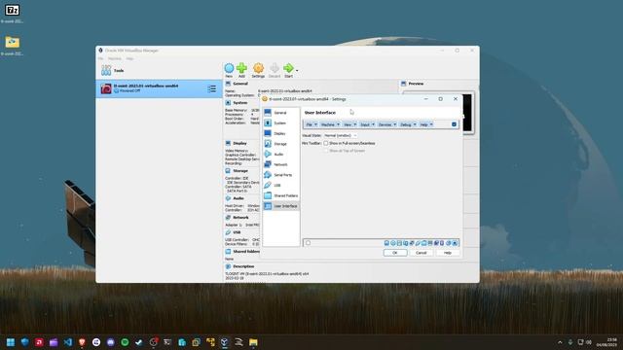Screen dimensions: 623x350
Task: Select the Powered Off VM in list
Action: [x=159, y=88]
